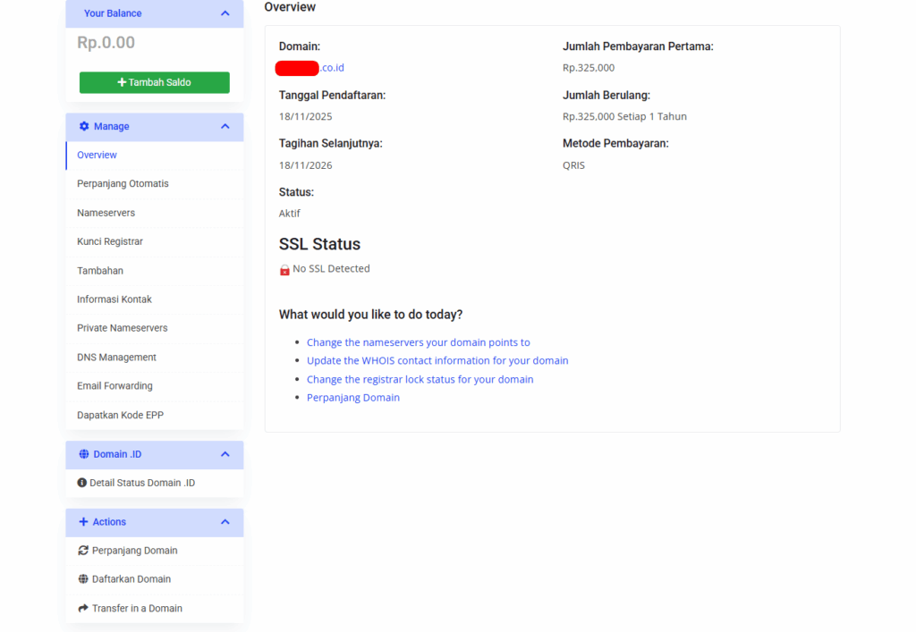Go to DNS Management
The width and height of the screenshot is (916, 632).
point(116,358)
